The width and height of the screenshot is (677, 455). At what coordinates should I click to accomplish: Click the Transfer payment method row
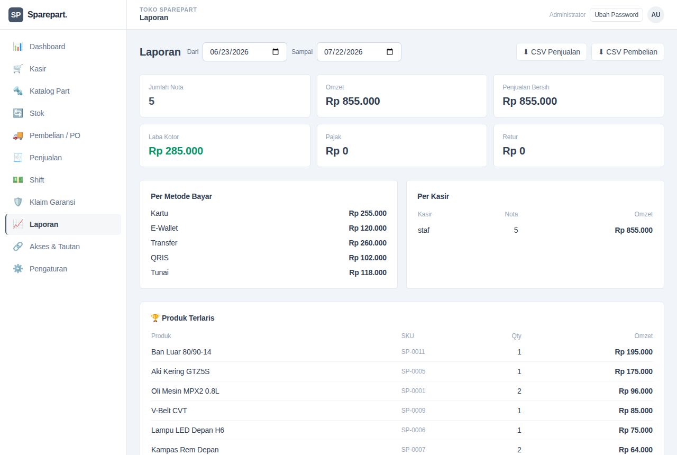click(x=269, y=243)
